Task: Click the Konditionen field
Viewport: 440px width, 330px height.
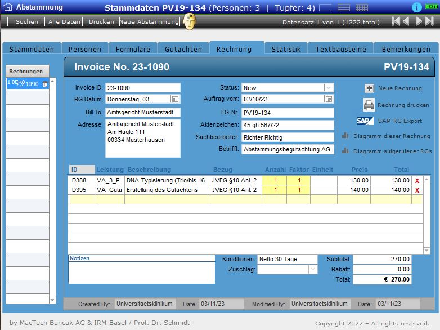Action: pyautogui.click(x=288, y=259)
